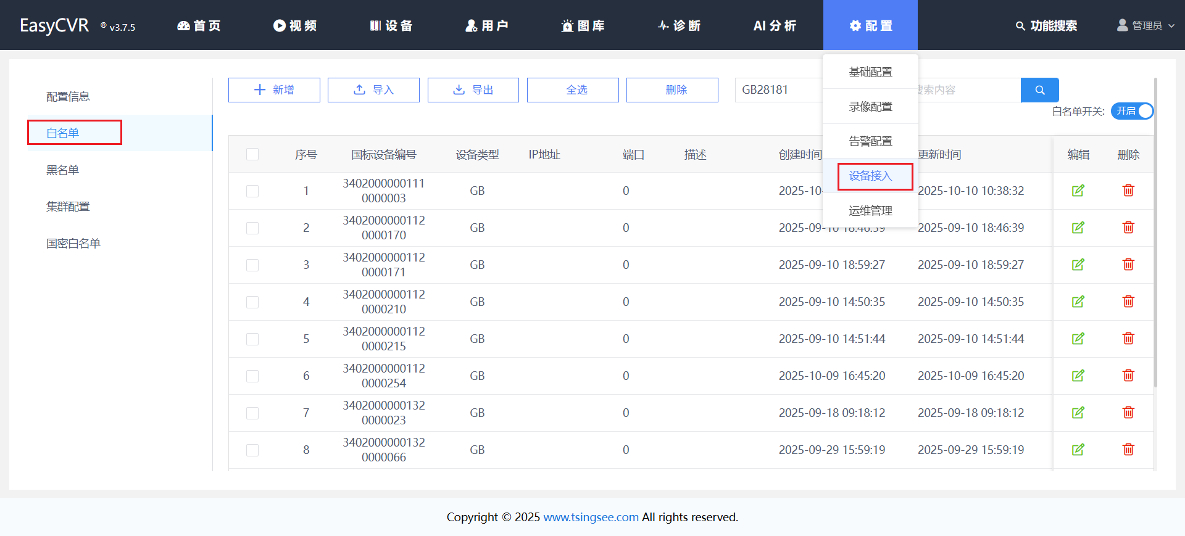Delete row with device ID ending 0000254
The image size is (1185, 536).
click(1128, 376)
